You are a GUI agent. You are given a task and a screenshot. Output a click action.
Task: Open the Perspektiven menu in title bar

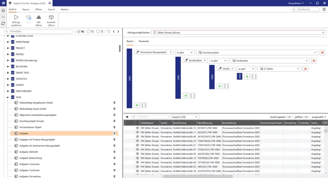tap(296, 3)
